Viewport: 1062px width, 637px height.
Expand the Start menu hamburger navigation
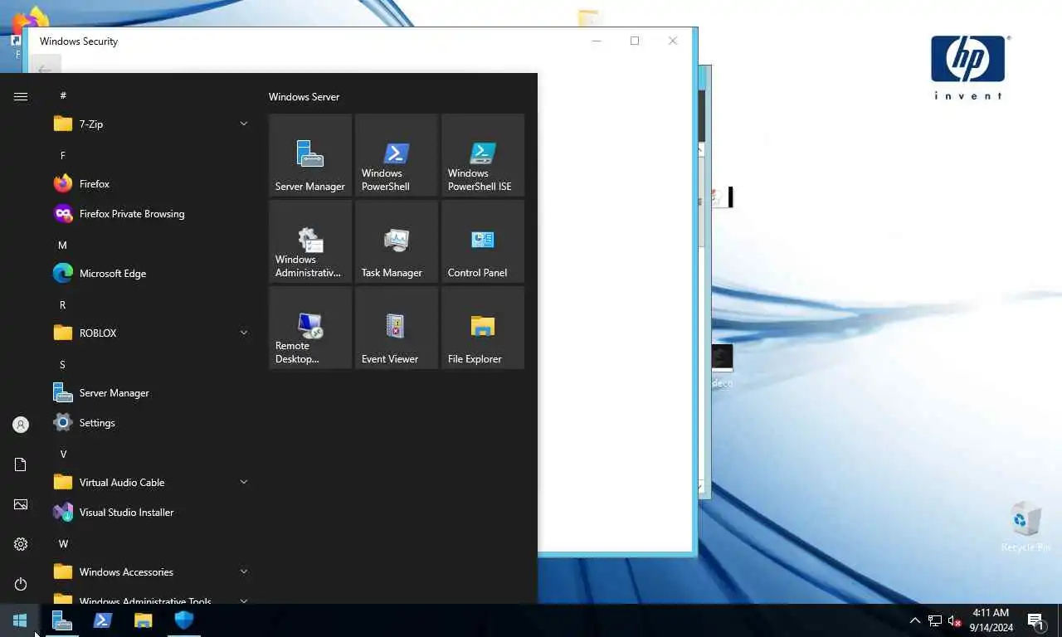(21, 96)
